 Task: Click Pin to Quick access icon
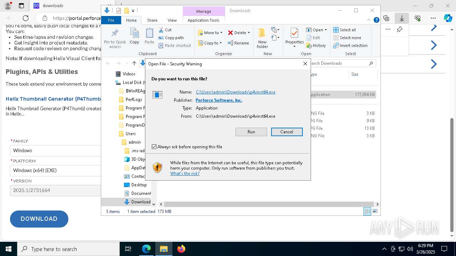tap(115, 38)
